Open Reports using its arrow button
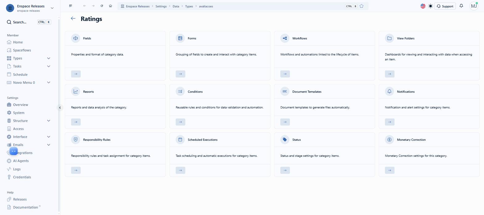 point(76,122)
